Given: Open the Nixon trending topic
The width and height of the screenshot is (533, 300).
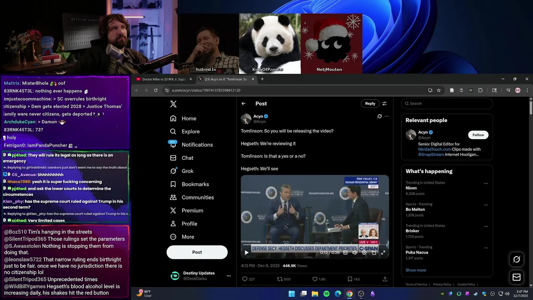Looking at the screenshot, I should point(447,188).
